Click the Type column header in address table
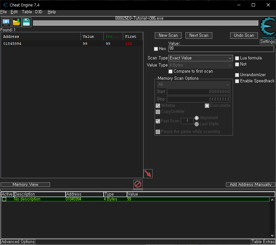This screenshot has height=245, width=276. (115, 194)
